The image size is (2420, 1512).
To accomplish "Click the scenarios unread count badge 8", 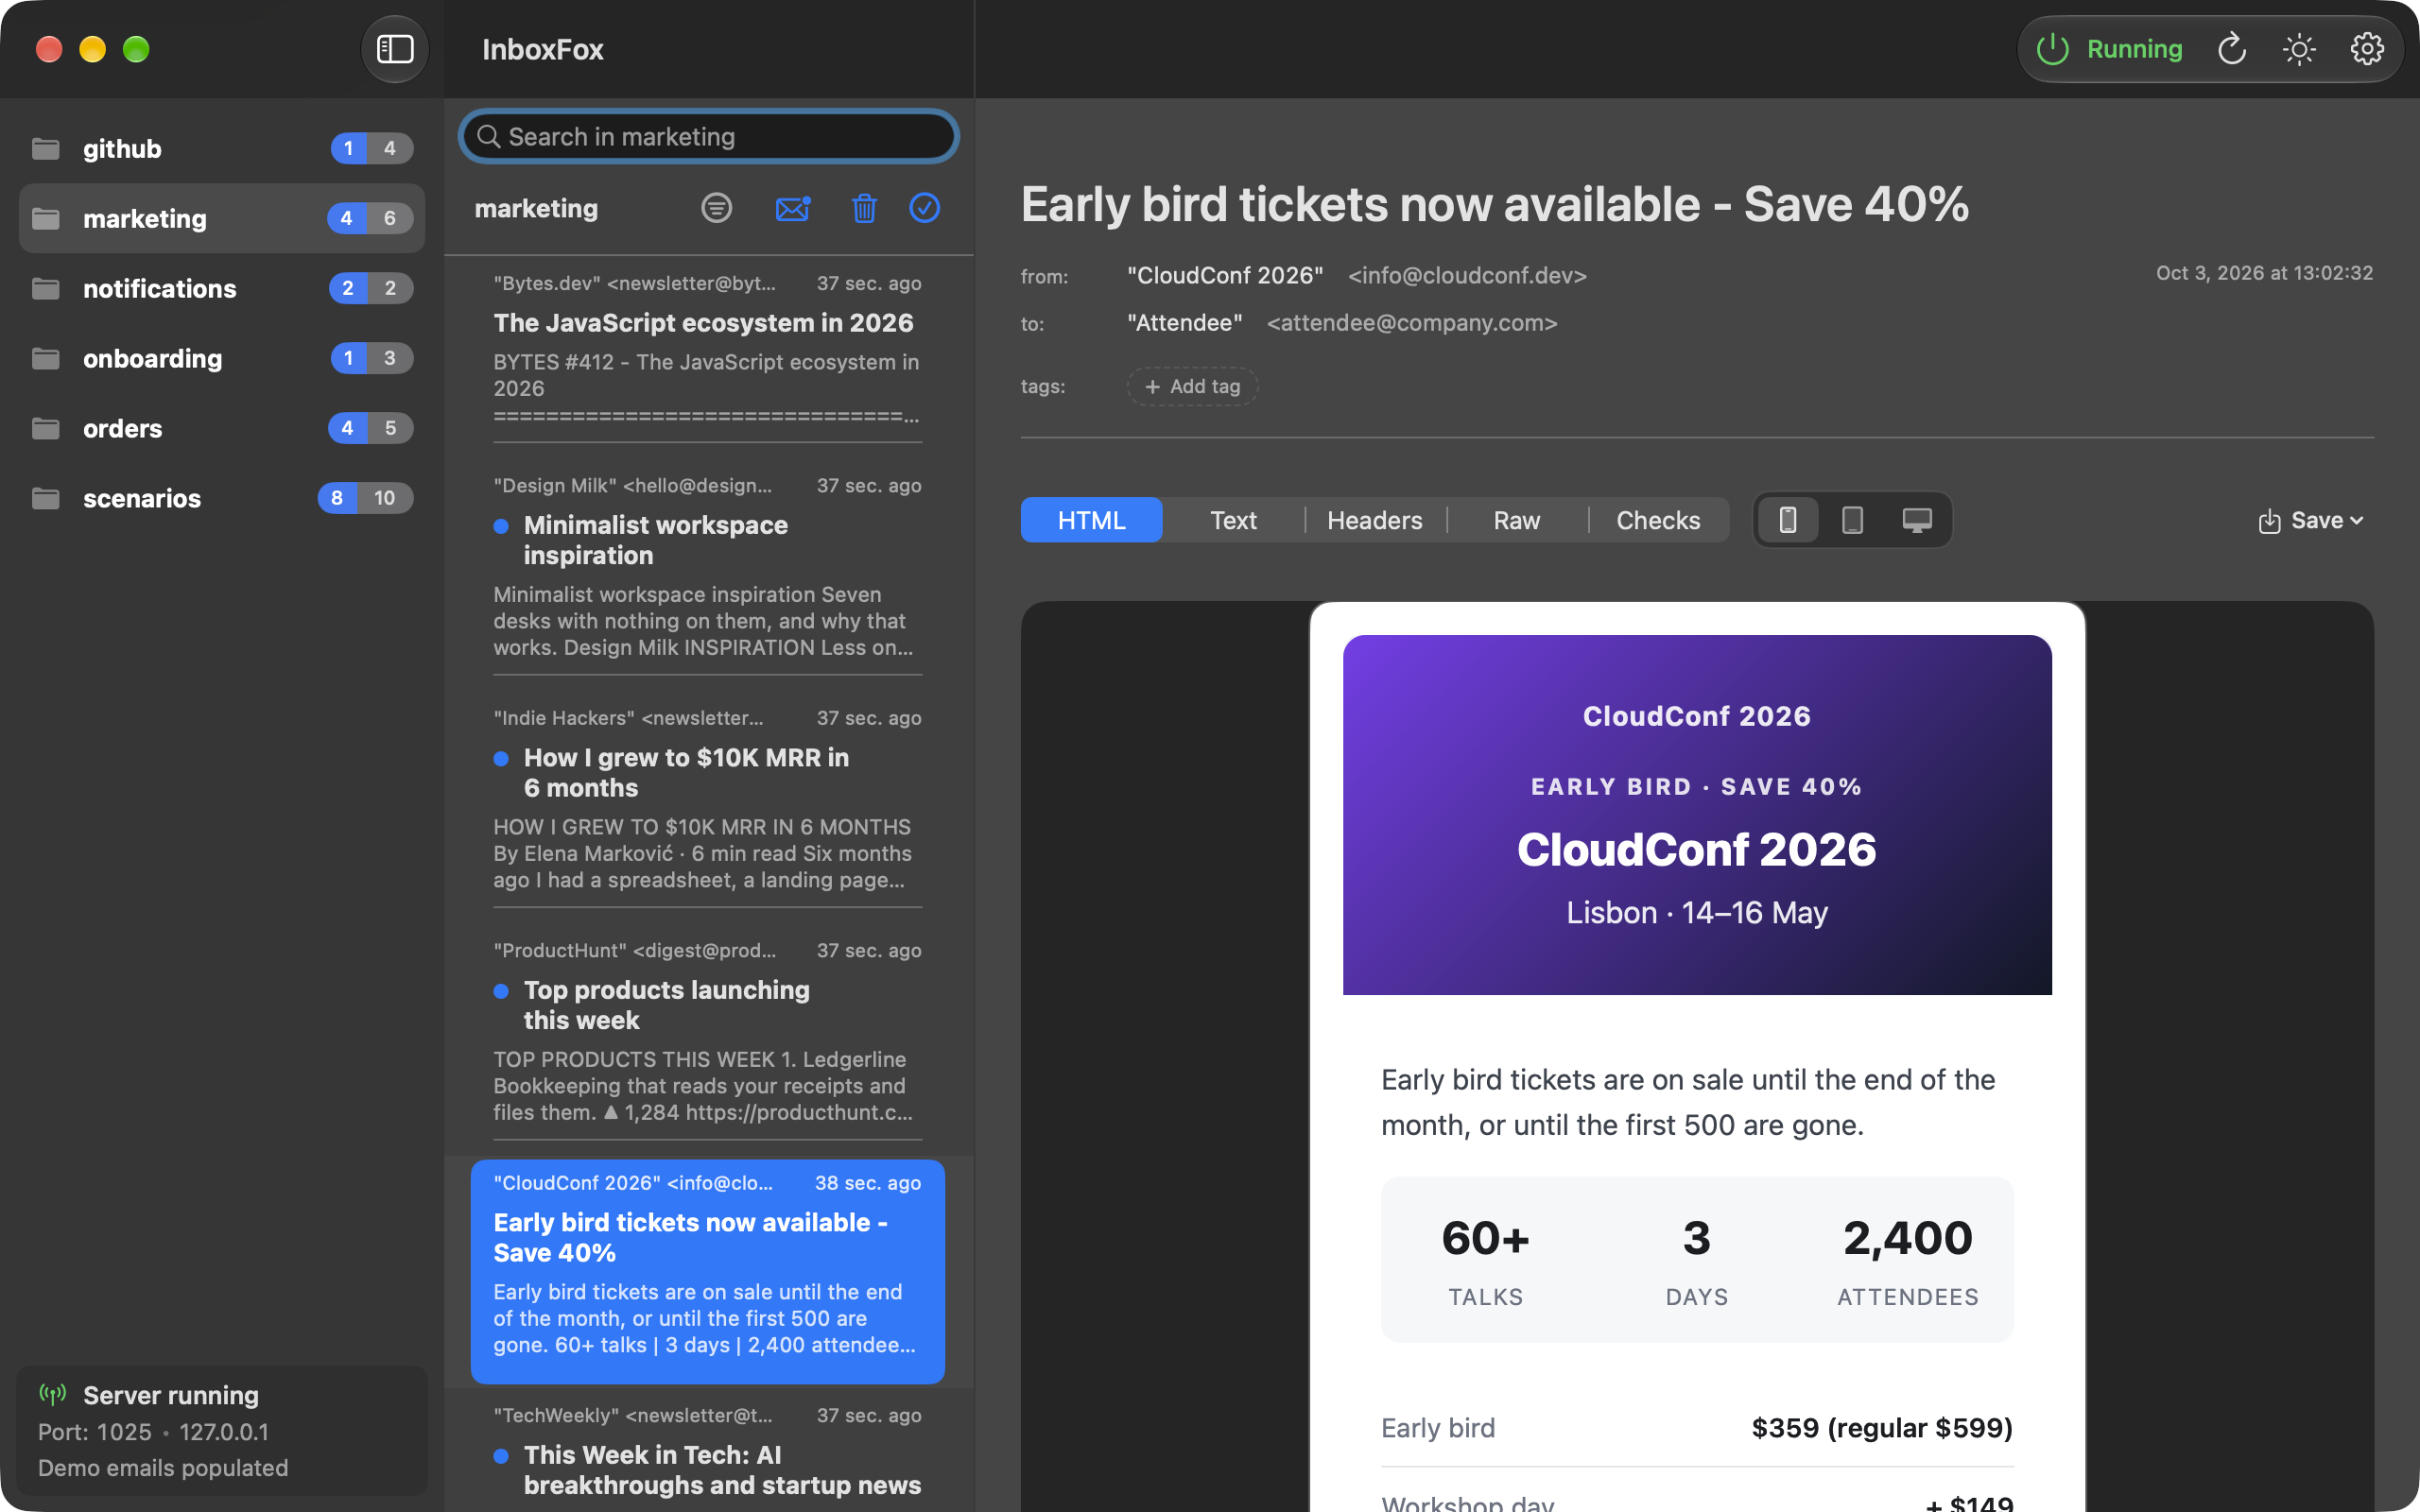I will pyautogui.click(x=337, y=498).
